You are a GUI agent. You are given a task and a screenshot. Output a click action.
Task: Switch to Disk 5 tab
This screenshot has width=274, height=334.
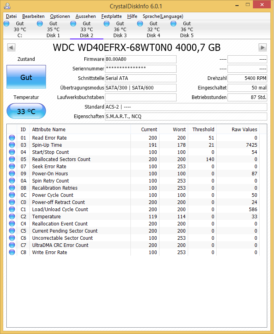(x=187, y=29)
